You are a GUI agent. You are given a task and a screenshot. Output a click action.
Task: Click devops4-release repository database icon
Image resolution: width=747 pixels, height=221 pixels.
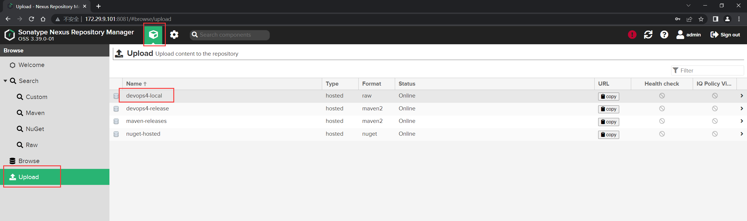pos(116,109)
